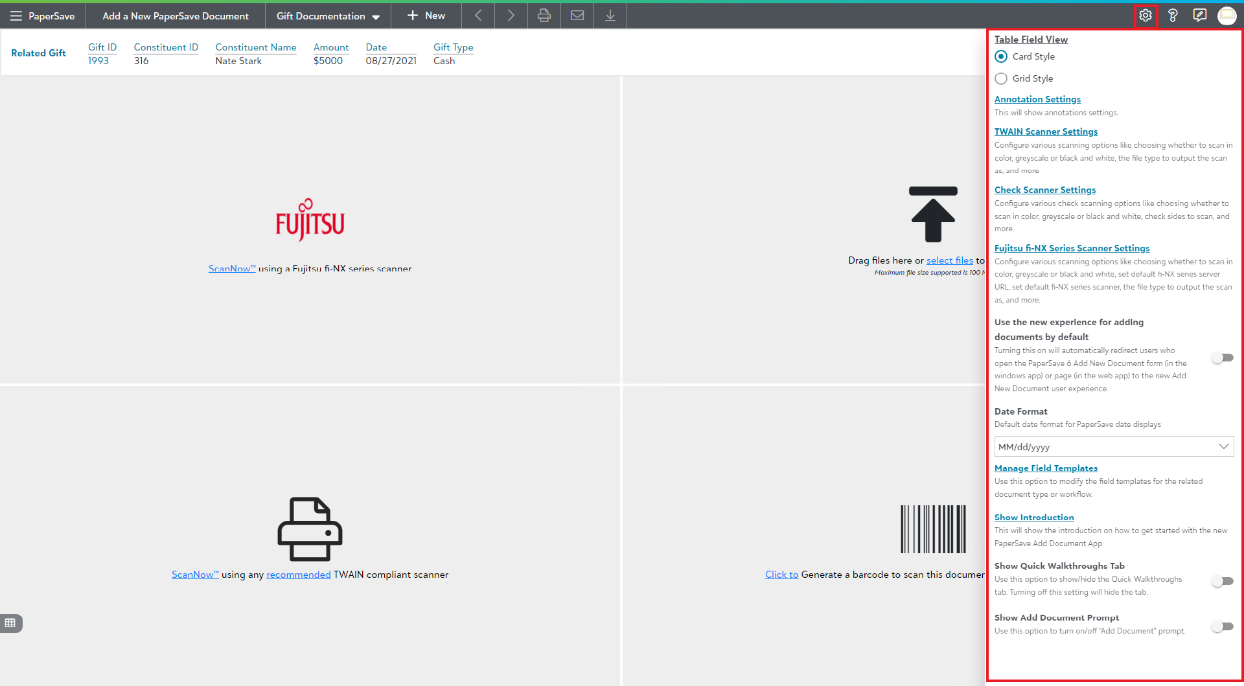Expand the Date Format MM/dd/yyyy dropdown

coord(1113,447)
